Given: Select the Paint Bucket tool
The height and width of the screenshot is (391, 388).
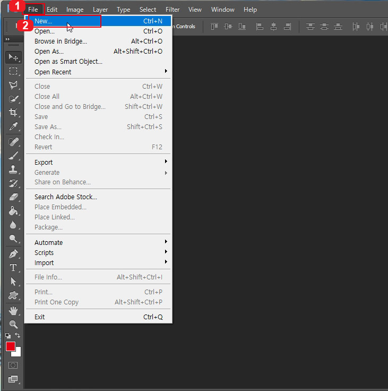Looking at the screenshot, I should click(13, 211).
